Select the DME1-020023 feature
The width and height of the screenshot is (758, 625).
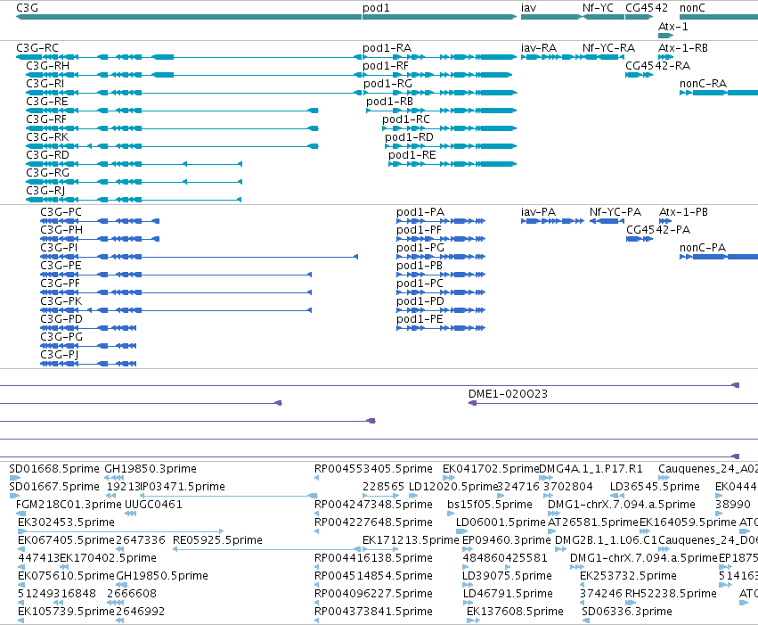(613, 403)
